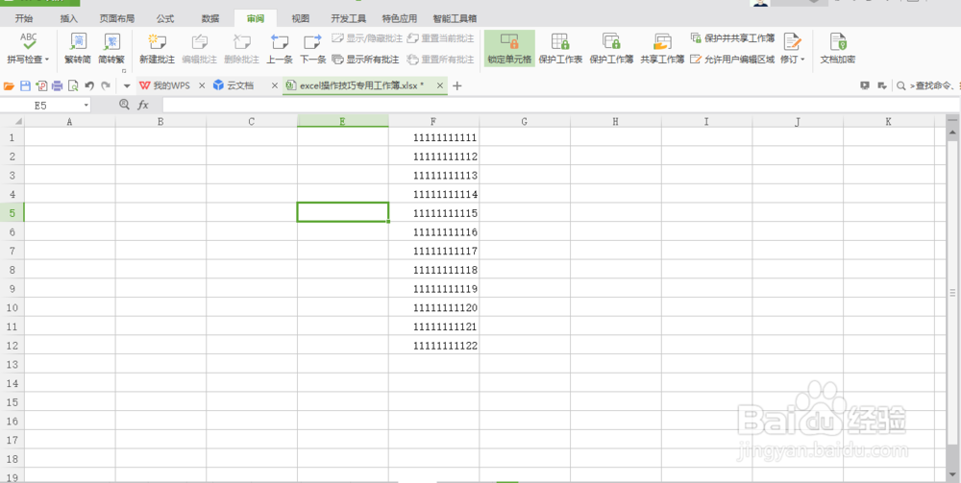Switch to the 页面布局 ribbon tab
The width and height of the screenshot is (961, 483).
pyautogui.click(x=117, y=18)
